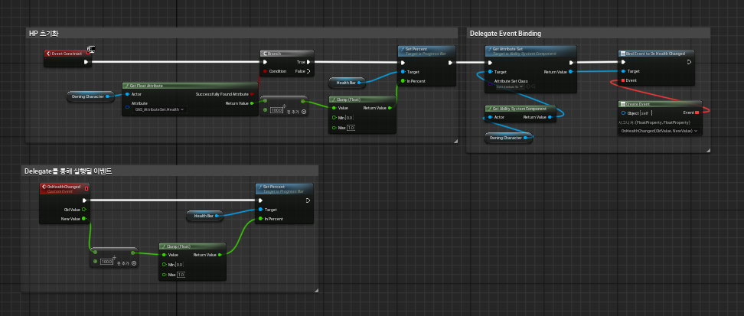Screen dimensions: 744x316
Task: Select the Delegate를 통해 실행될 이벤트 comment title
Action: point(68,171)
